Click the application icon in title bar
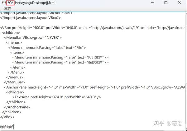Viewport: 187px width, 131px height. point(4,2)
